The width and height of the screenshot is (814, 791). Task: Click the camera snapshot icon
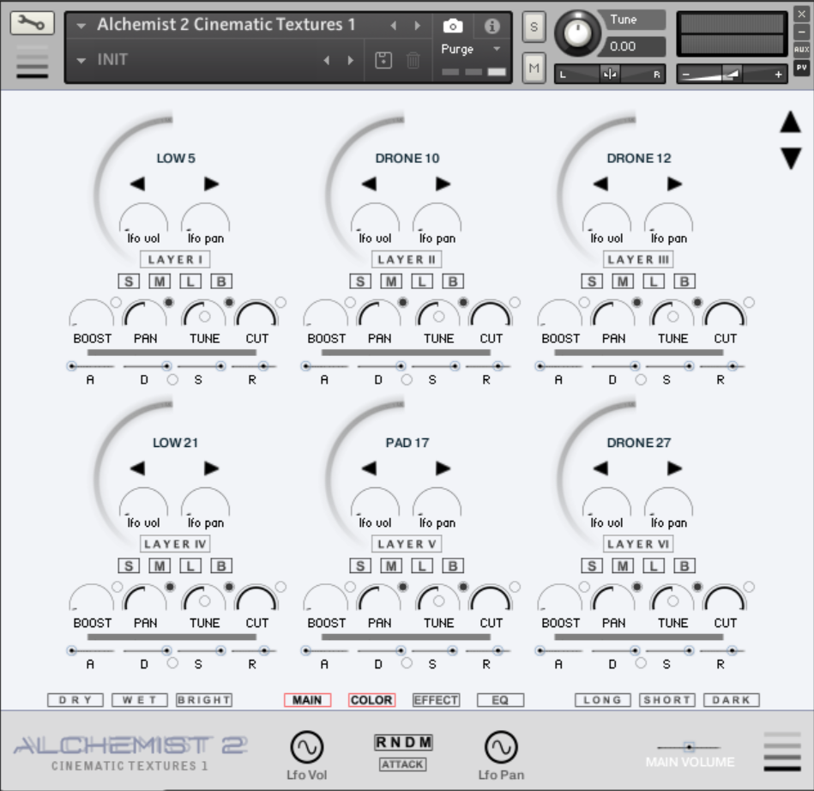coord(452,26)
